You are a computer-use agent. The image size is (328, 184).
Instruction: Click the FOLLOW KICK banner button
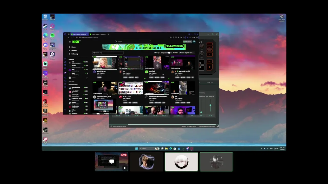pyautogui.click(x=174, y=46)
